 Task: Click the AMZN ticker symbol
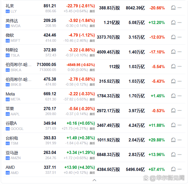(16, 158)
